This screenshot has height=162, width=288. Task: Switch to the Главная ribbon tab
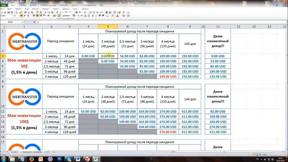tap(22, 5)
